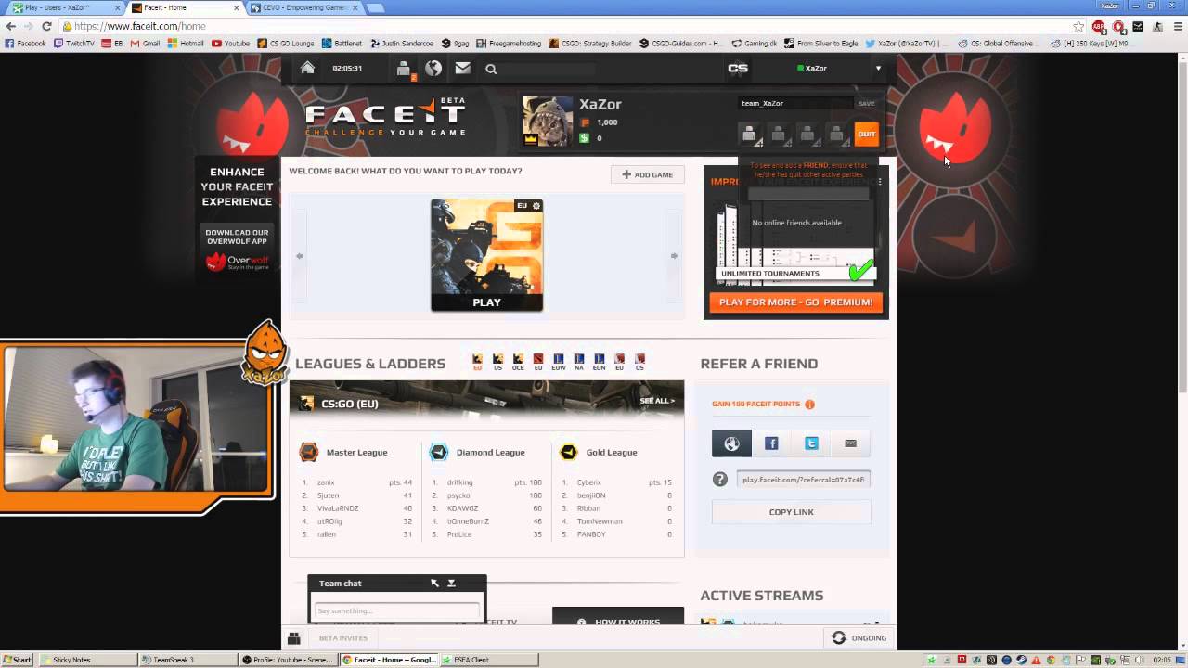Select the CS game icon in top bar
This screenshot has width=1188, height=668.
[738, 68]
